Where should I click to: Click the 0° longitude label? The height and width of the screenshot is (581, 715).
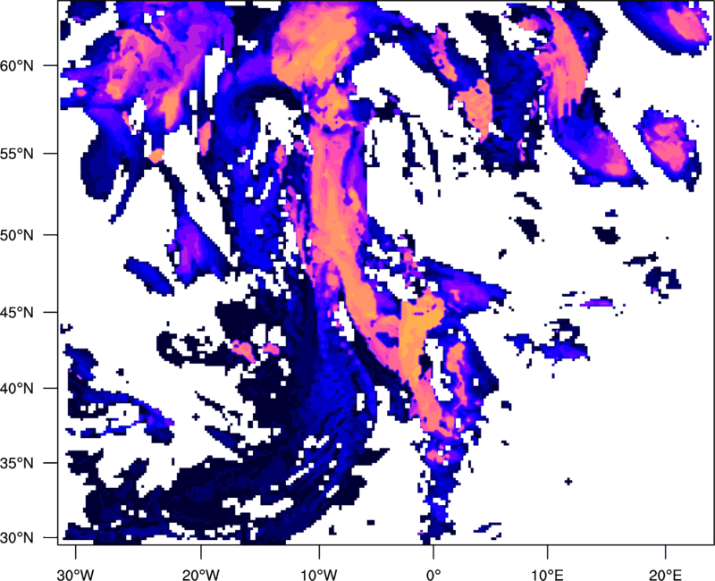[433, 575]
